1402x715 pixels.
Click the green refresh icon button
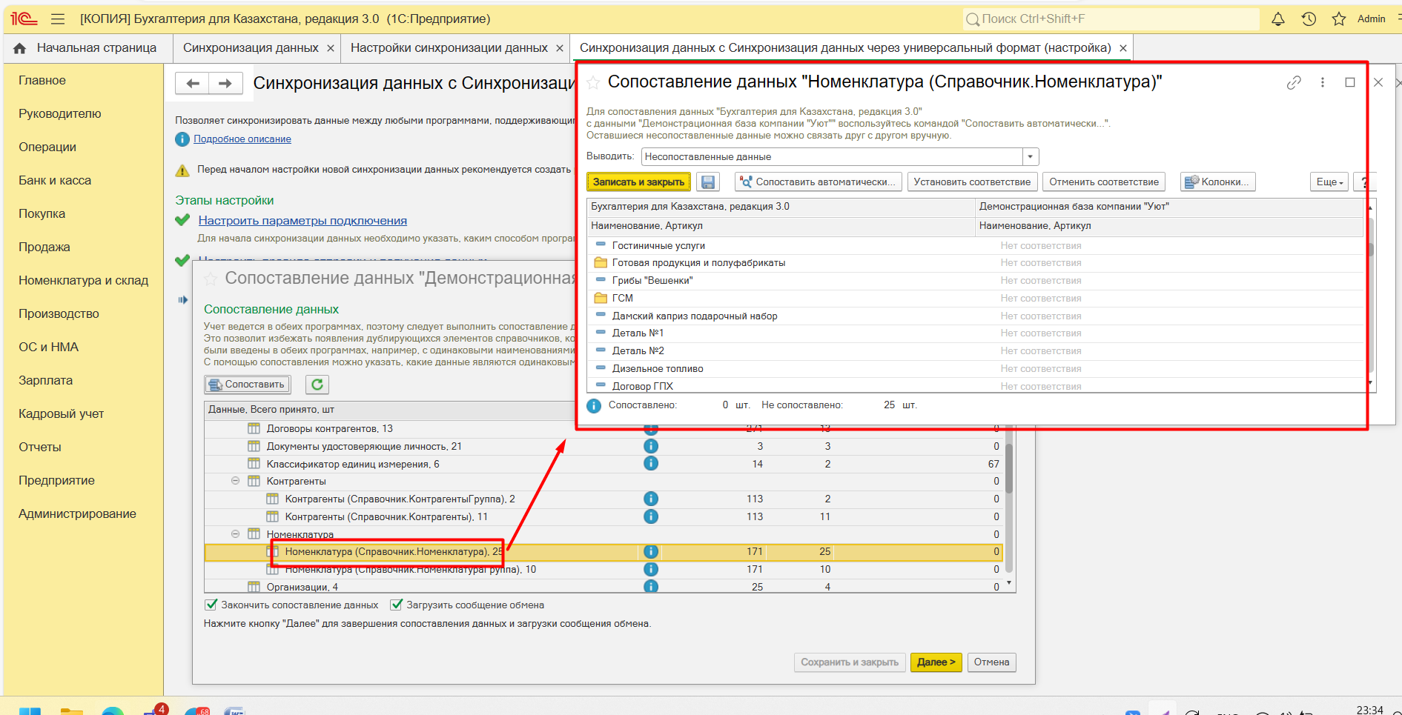[317, 385]
